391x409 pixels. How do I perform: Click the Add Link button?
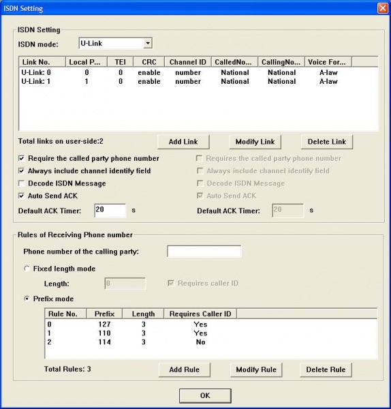pos(183,142)
